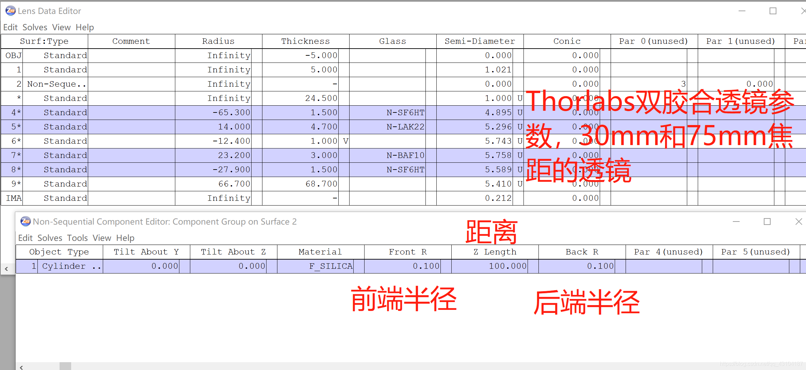The image size is (806, 370).
Task: Click Back R cell 0.100
Action: (577, 266)
